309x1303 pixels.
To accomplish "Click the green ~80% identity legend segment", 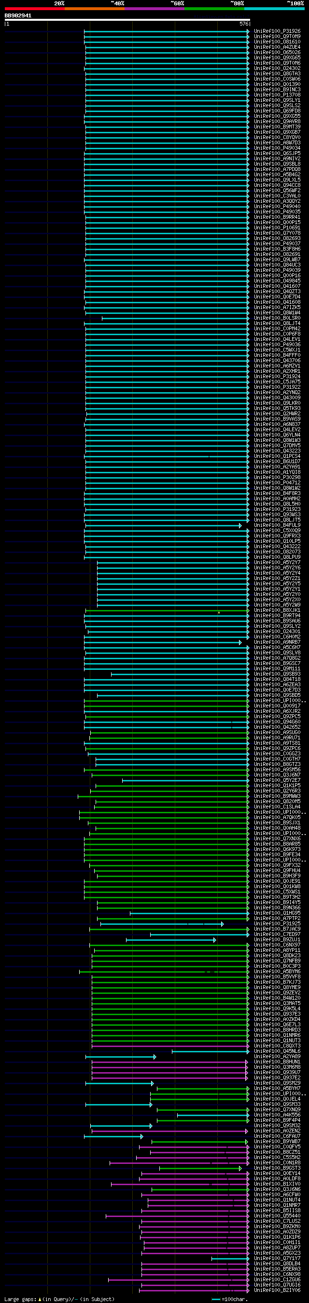I will (x=214, y=9).
